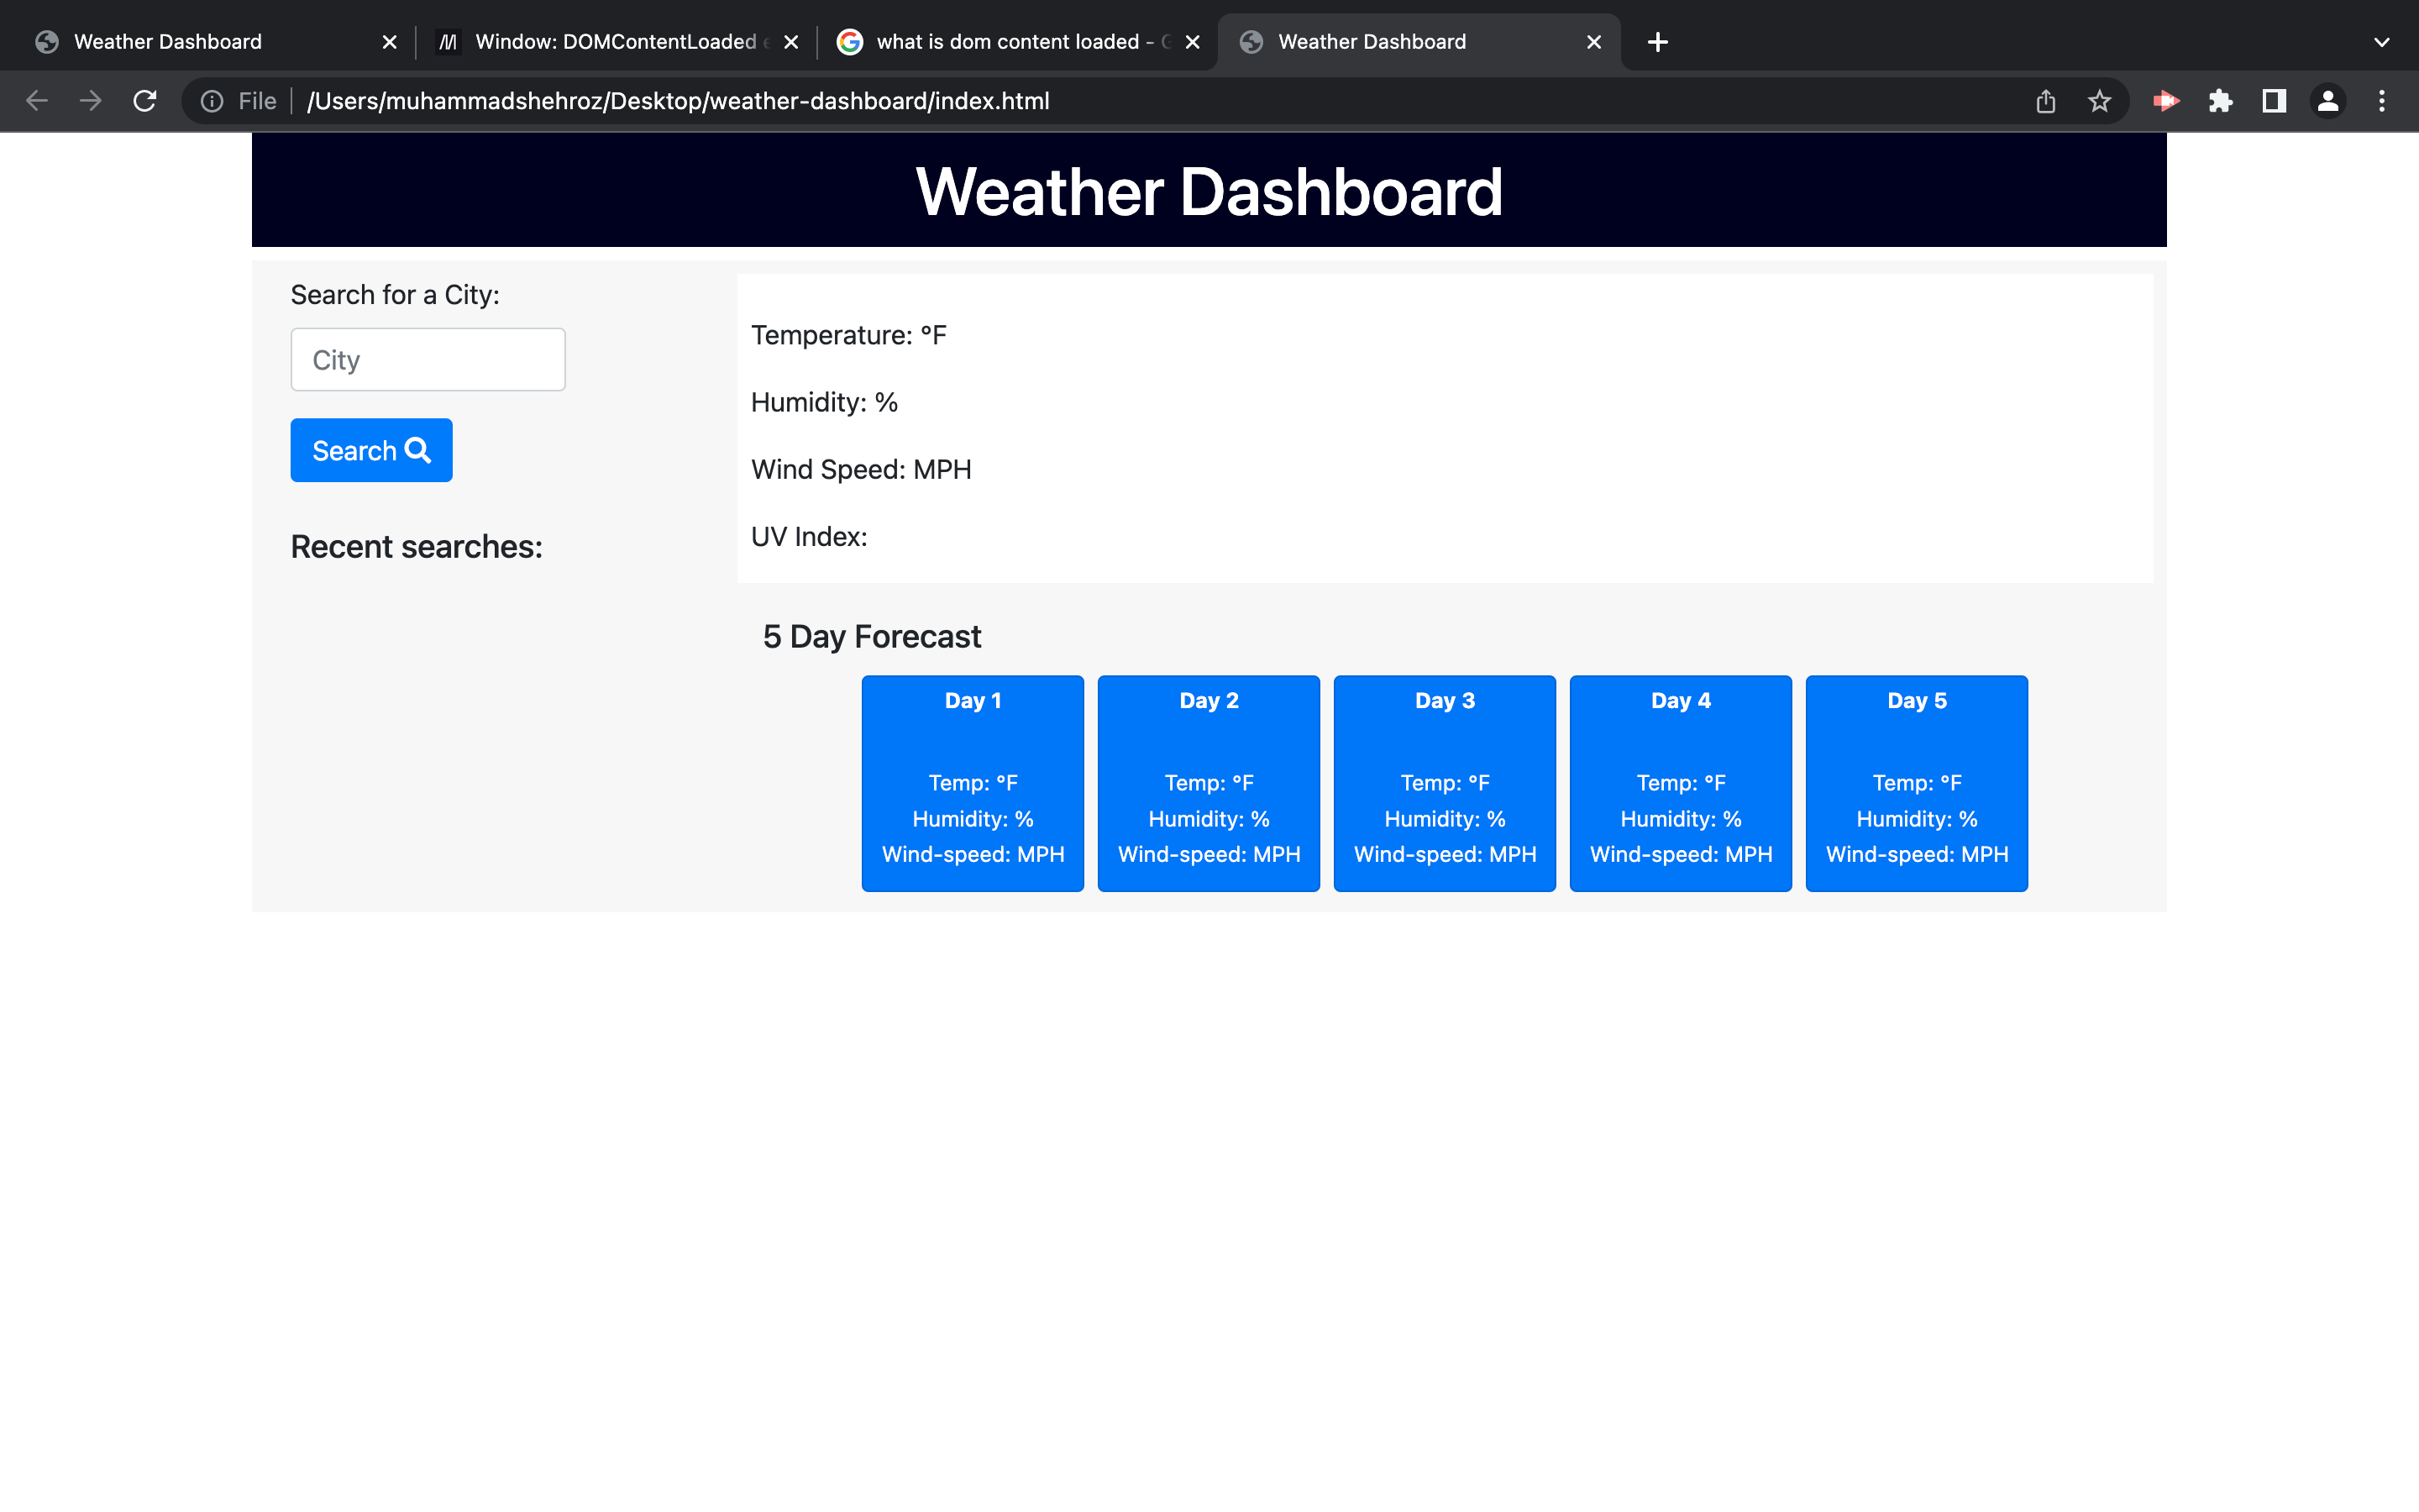
Task: Click the Day 5 forecast card
Action: coord(1916,783)
